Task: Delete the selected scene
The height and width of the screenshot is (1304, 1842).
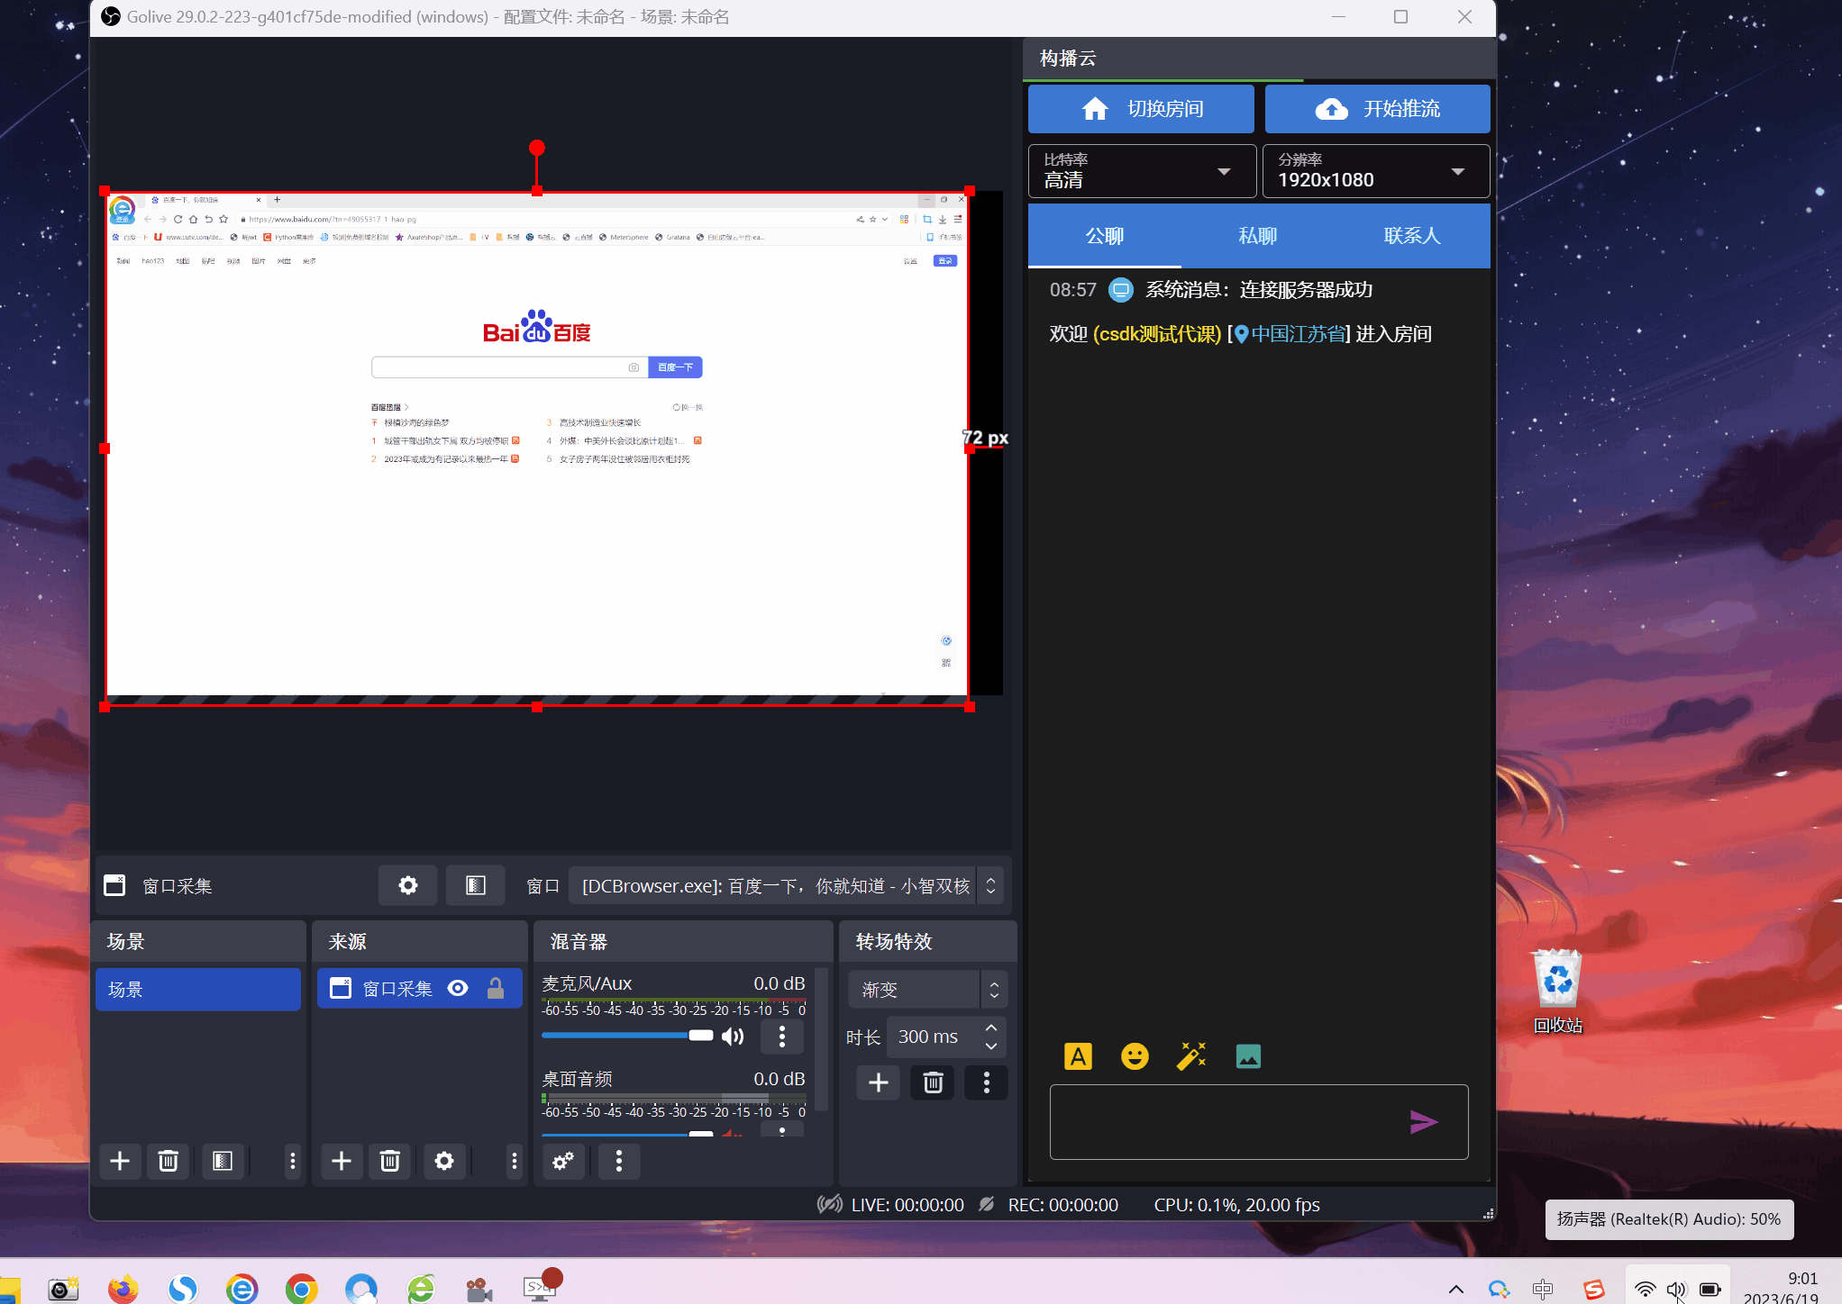Action: (x=169, y=1162)
